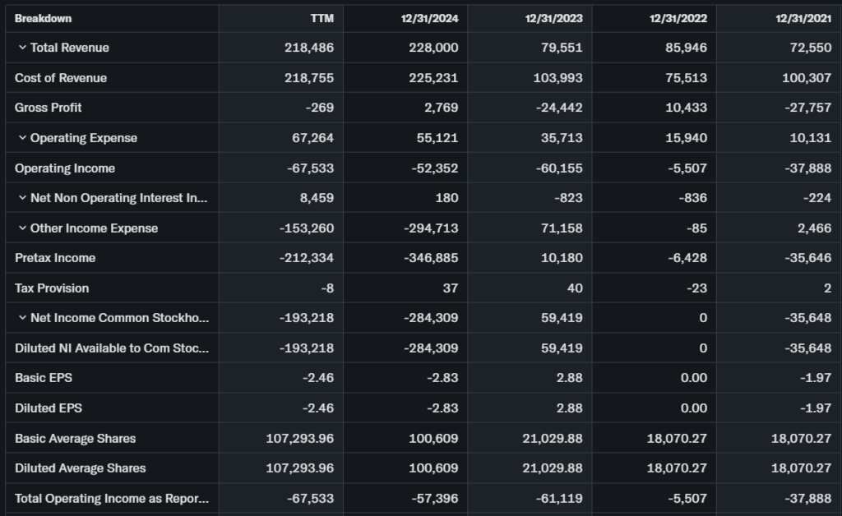Click the Diluted Average Shares label
The image size is (842, 516).
pos(80,468)
